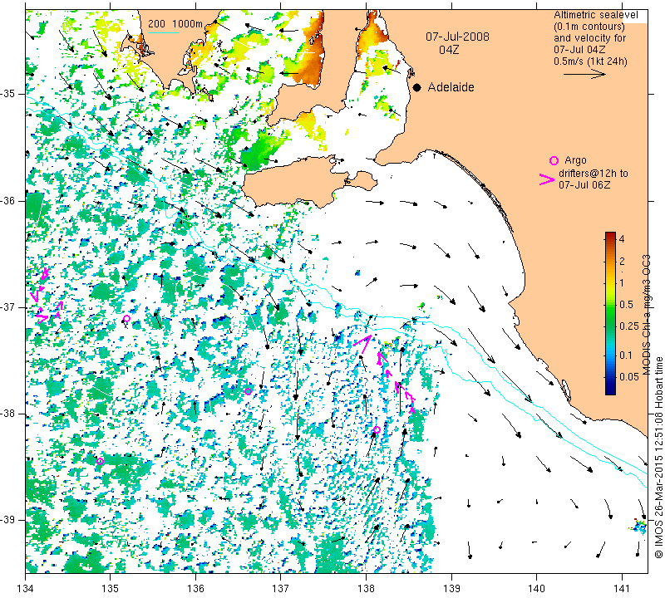This screenshot has height=598, width=665.
Task: Click the 'Argo' legend label
Action: click(x=575, y=160)
